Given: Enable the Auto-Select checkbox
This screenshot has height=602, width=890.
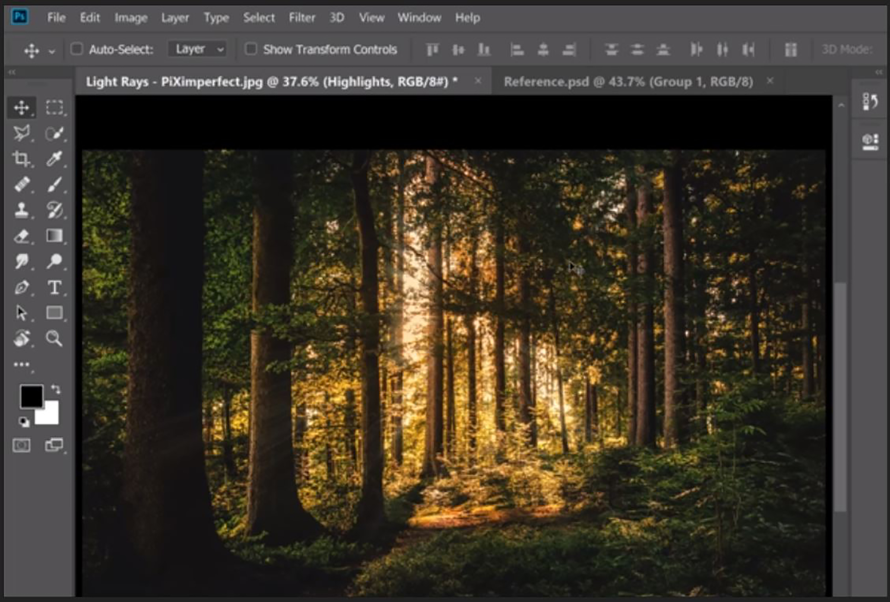Looking at the screenshot, I should (77, 49).
